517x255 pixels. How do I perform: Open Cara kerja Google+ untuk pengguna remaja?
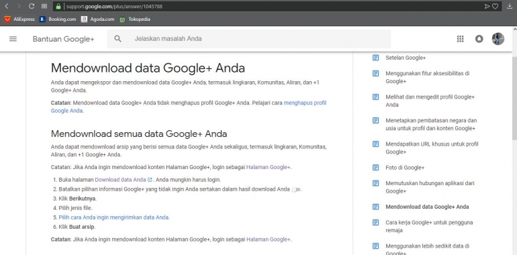tap(429, 226)
